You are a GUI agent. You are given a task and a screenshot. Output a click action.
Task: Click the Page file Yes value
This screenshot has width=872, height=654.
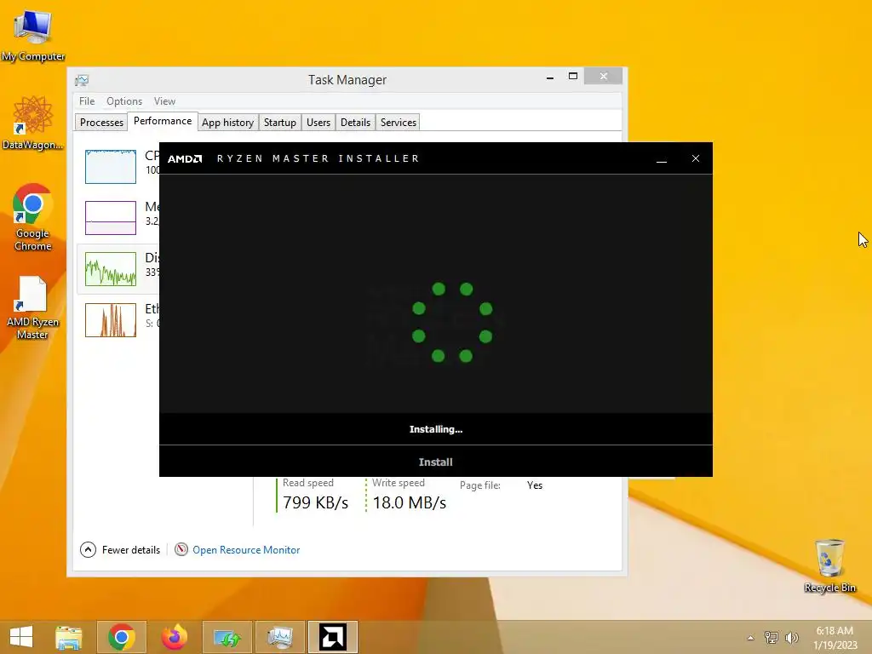[535, 485]
